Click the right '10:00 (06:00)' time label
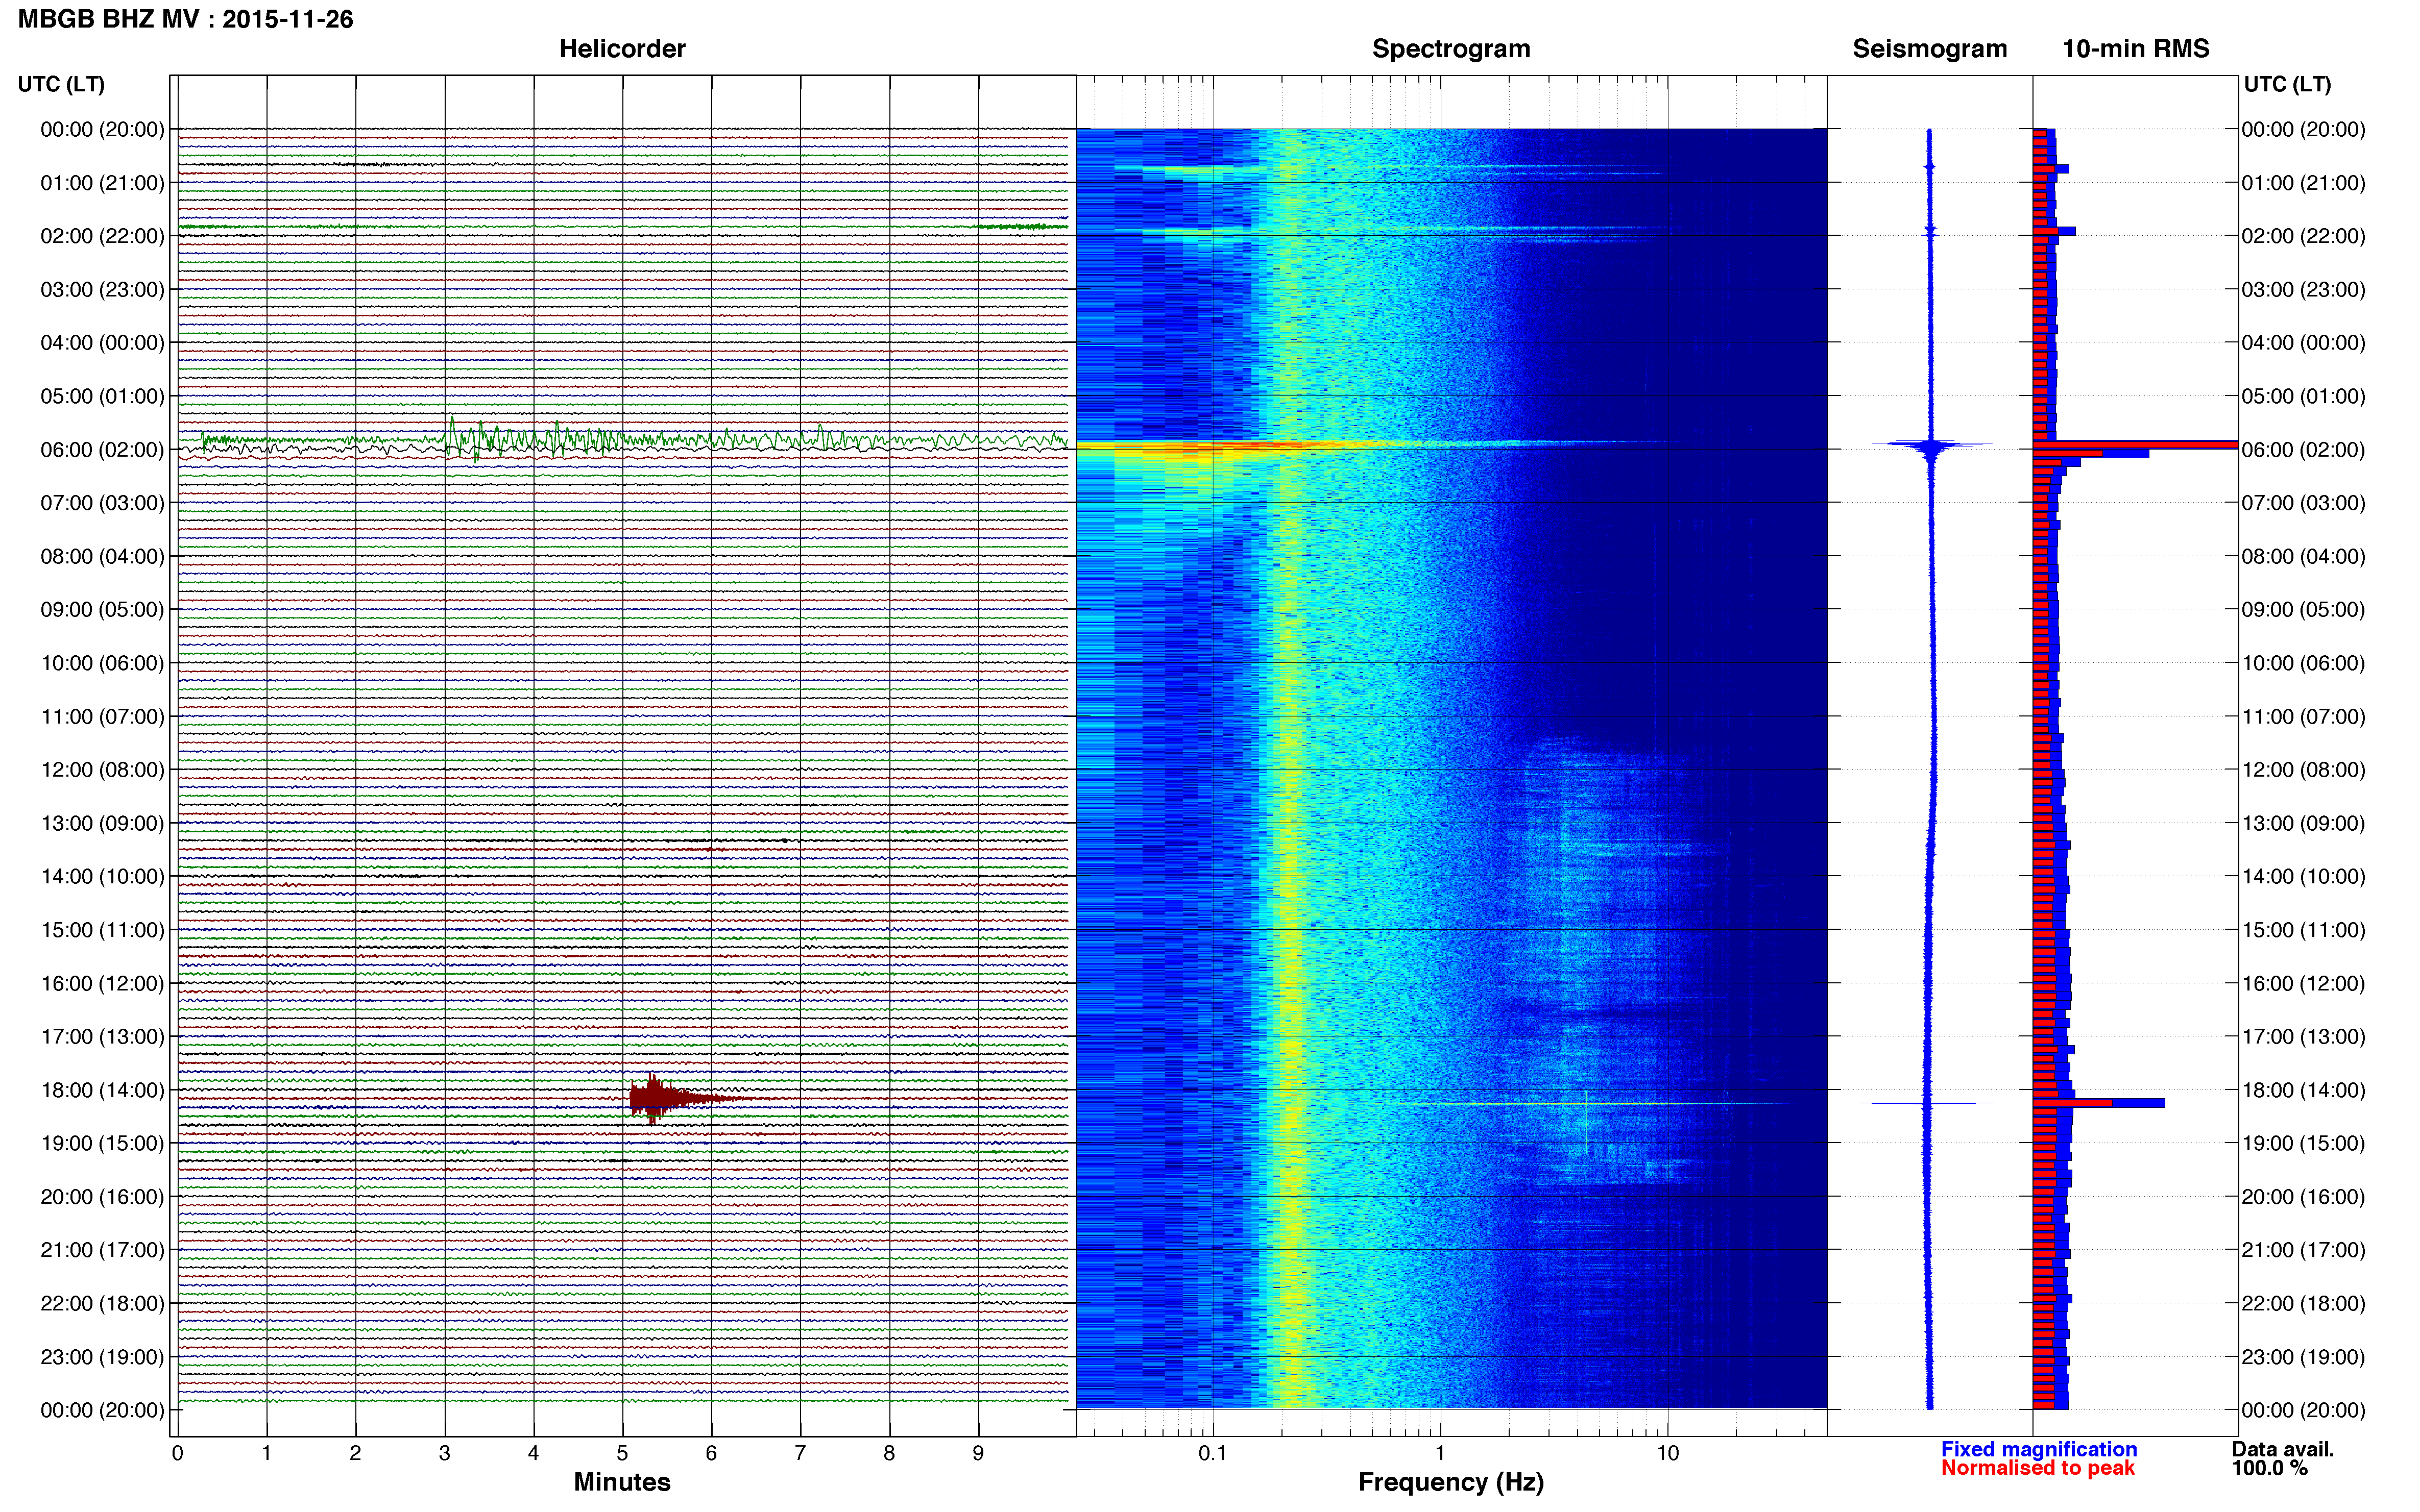Viewport: 2420px width, 1512px height. [x=2303, y=663]
